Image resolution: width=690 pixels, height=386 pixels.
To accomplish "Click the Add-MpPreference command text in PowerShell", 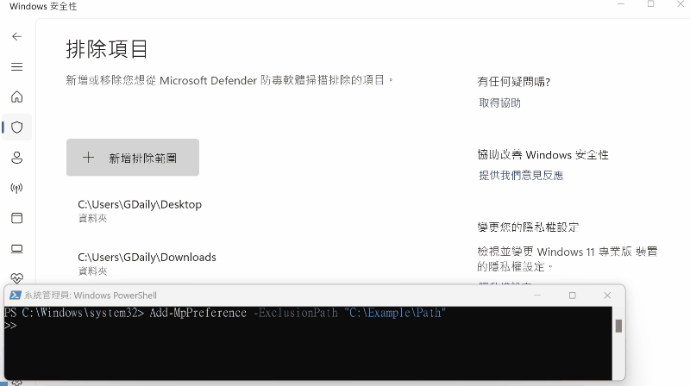I will click(198, 313).
